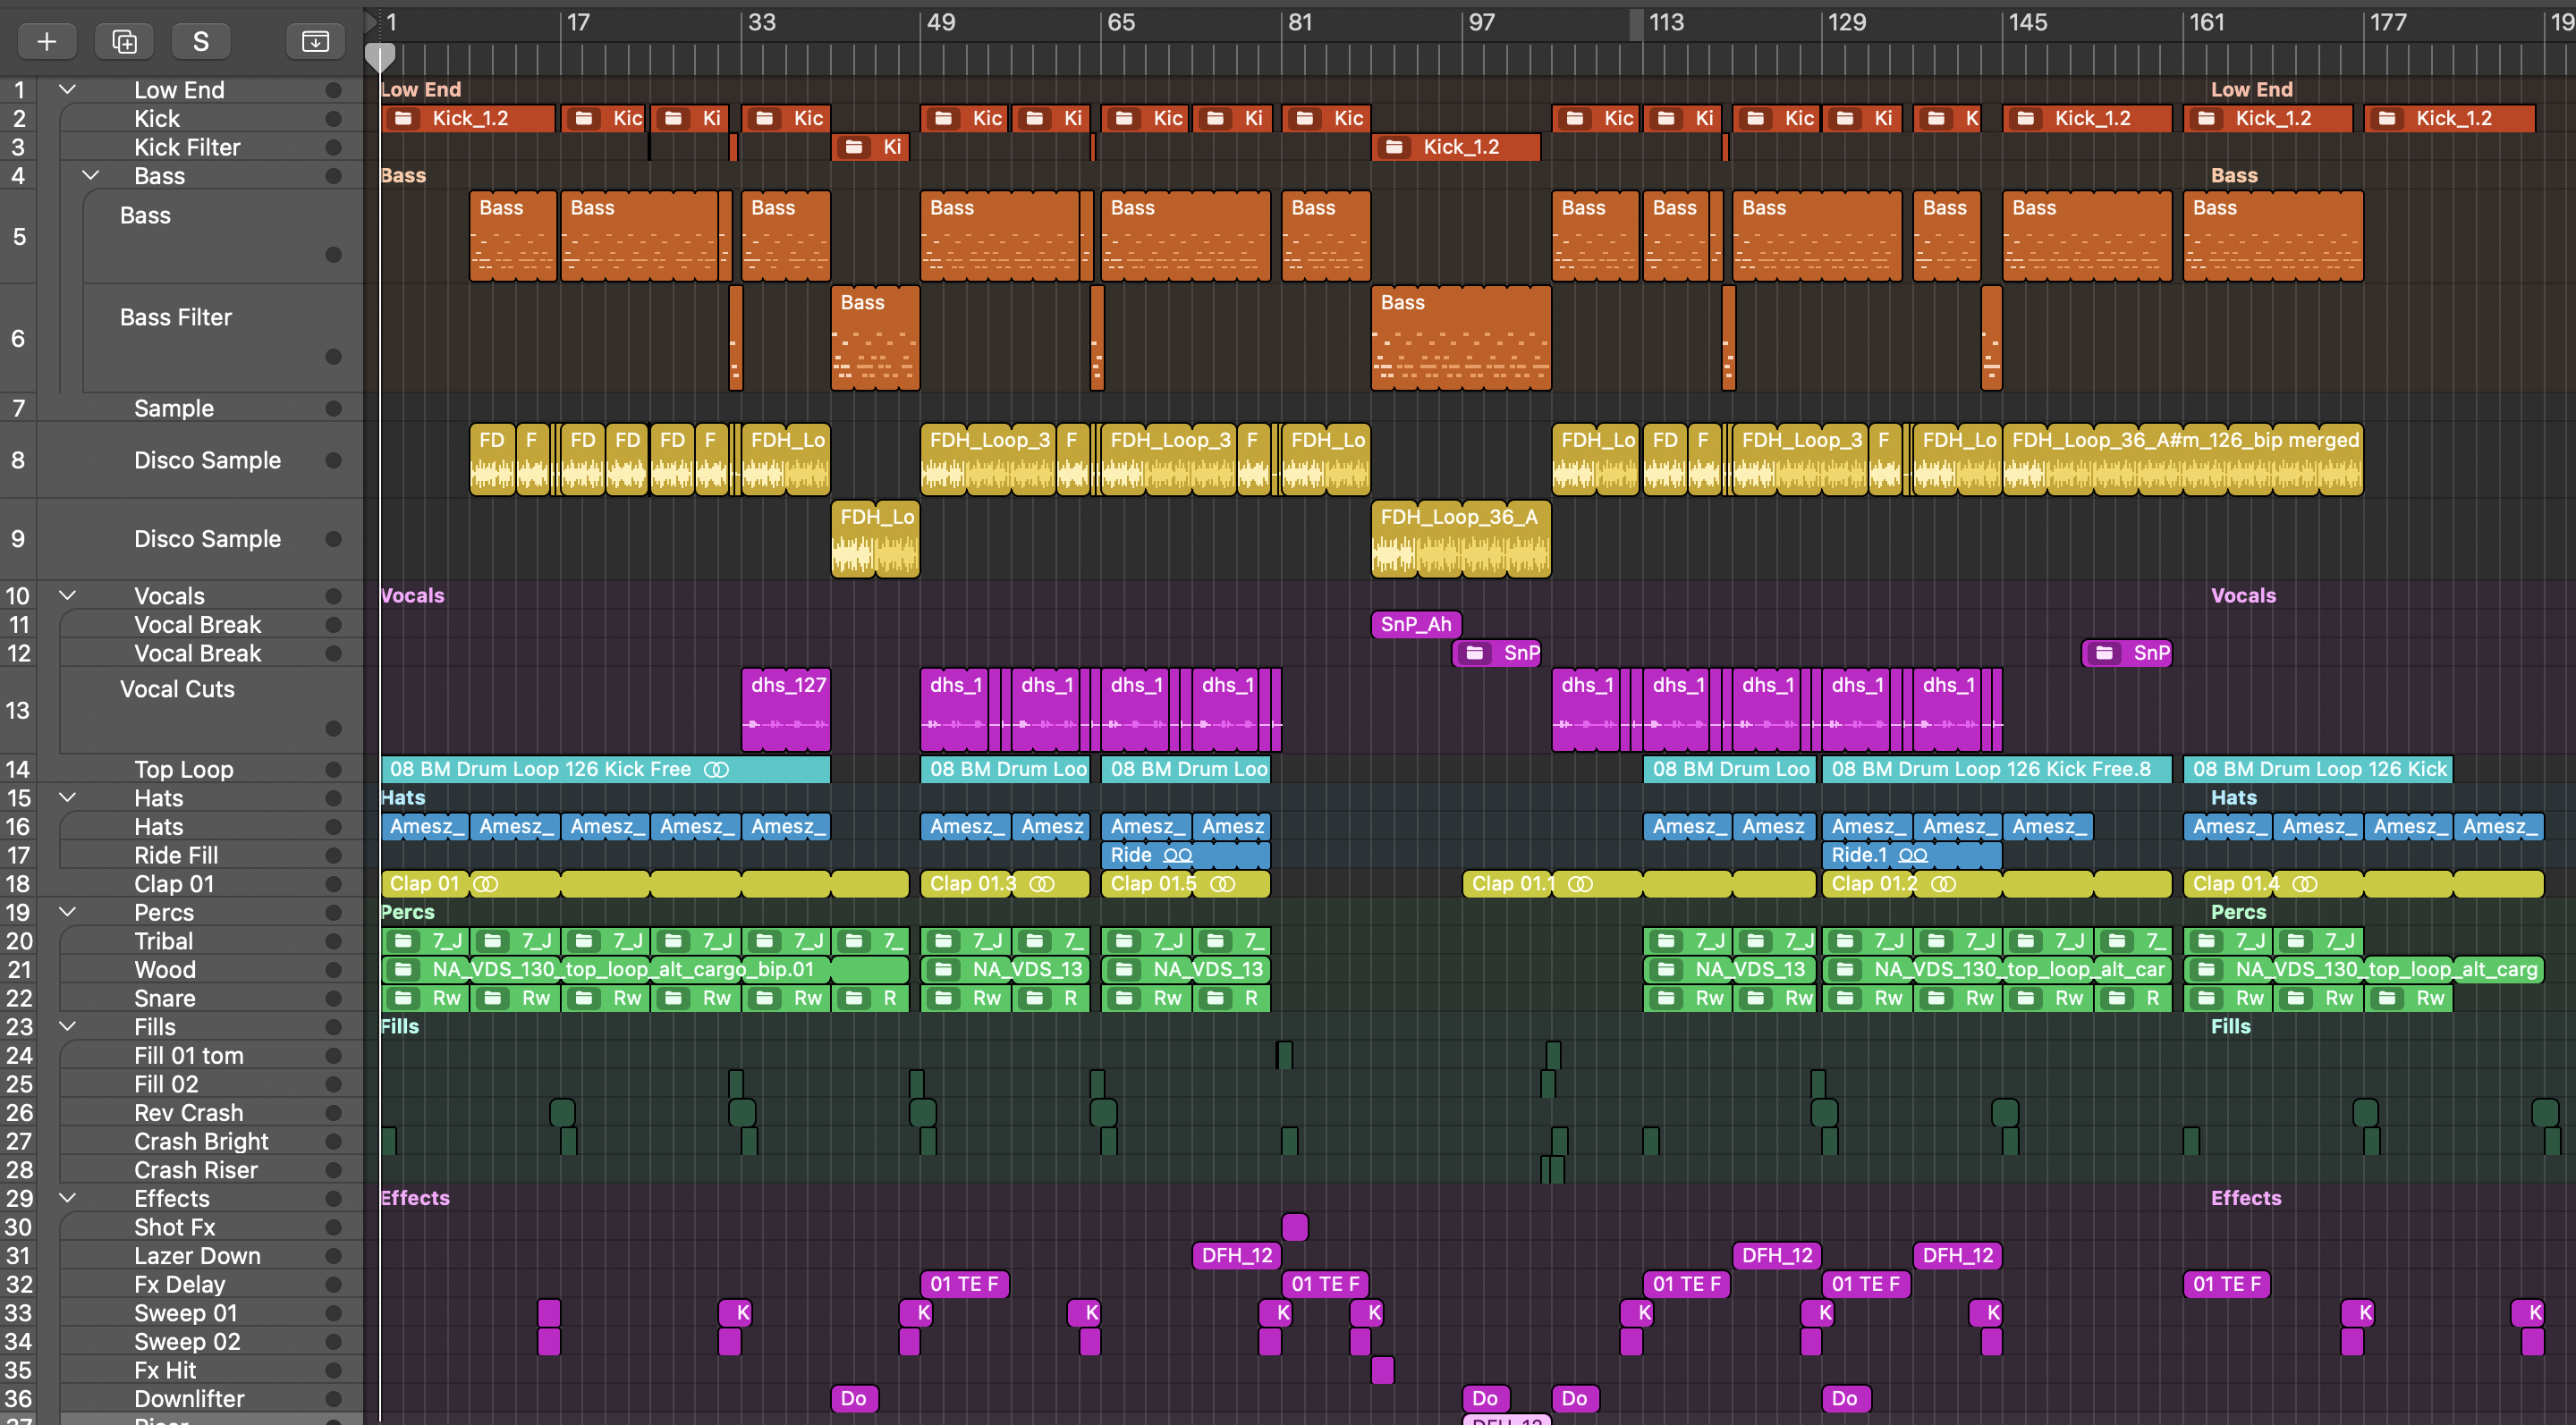Click folder icon on SnP region near bar 153
Viewport: 2576px width, 1425px height.
2104,653
